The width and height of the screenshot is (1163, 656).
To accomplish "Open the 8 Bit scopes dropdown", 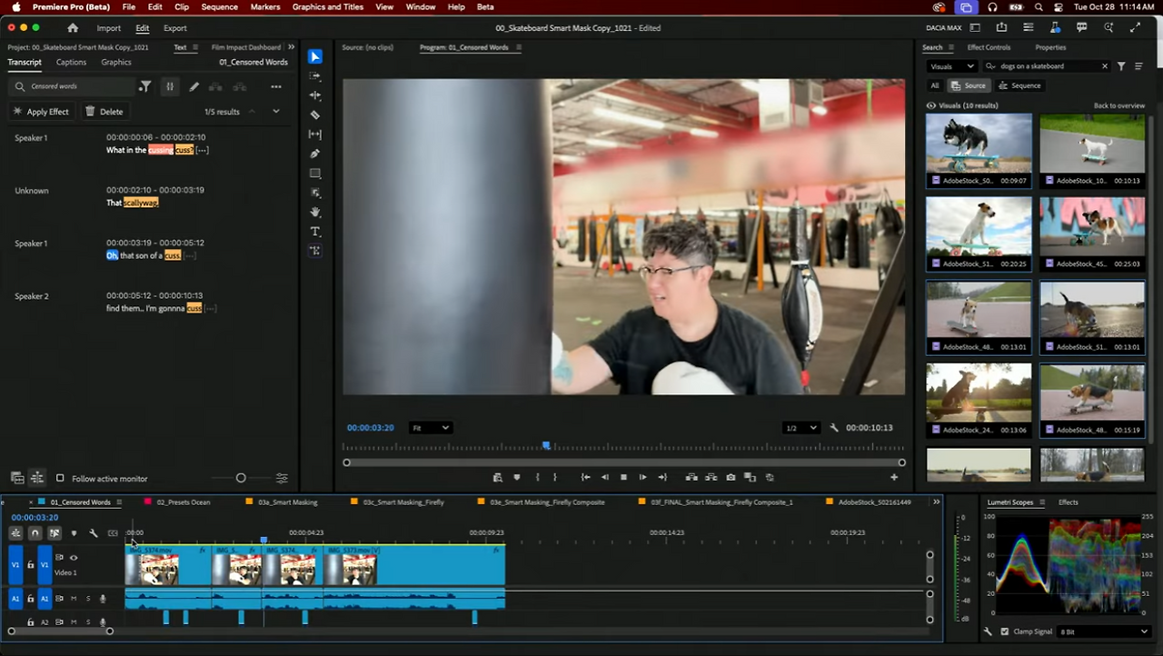I will click(1103, 631).
